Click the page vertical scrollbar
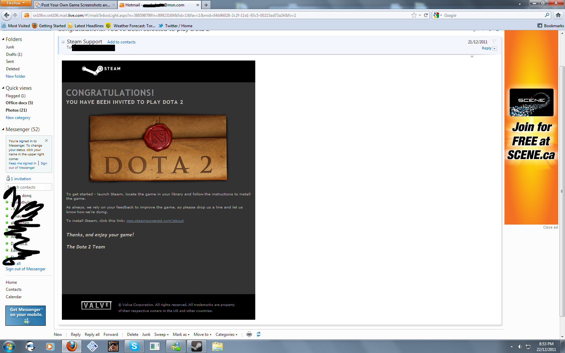Image resolution: width=565 pixels, height=353 pixels. 562,191
